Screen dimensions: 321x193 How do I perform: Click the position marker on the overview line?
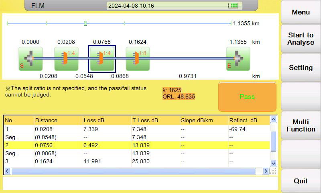(85, 23)
